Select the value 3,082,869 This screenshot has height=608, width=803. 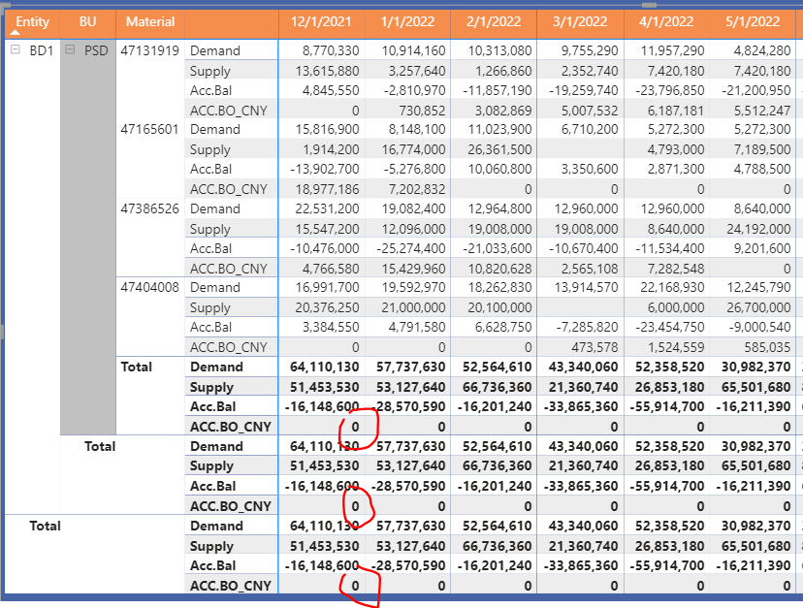tap(503, 111)
